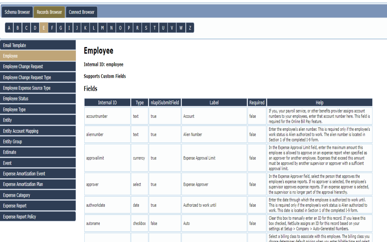Open the Expense Amortization Plan record
This screenshot has width=387, height=242.
38,184
